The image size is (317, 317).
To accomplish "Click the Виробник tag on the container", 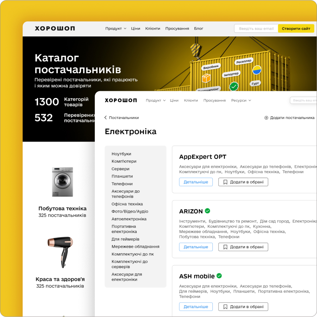I will pos(211,67).
